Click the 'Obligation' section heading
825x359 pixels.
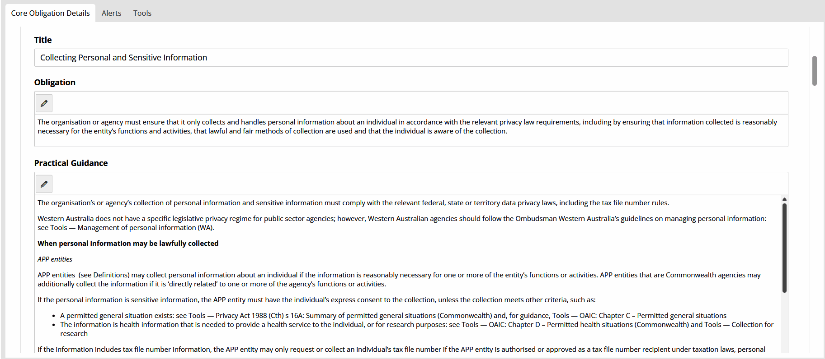coord(55,83)
